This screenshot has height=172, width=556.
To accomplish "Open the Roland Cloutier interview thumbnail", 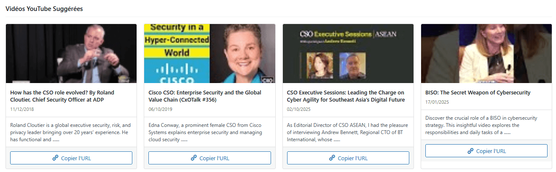I will (x=71, y=54).
